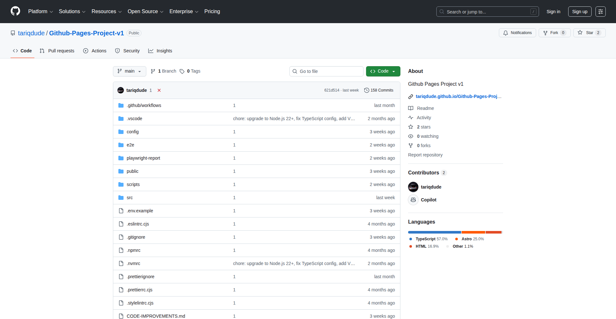Click the src folder icon

(121, 198)
